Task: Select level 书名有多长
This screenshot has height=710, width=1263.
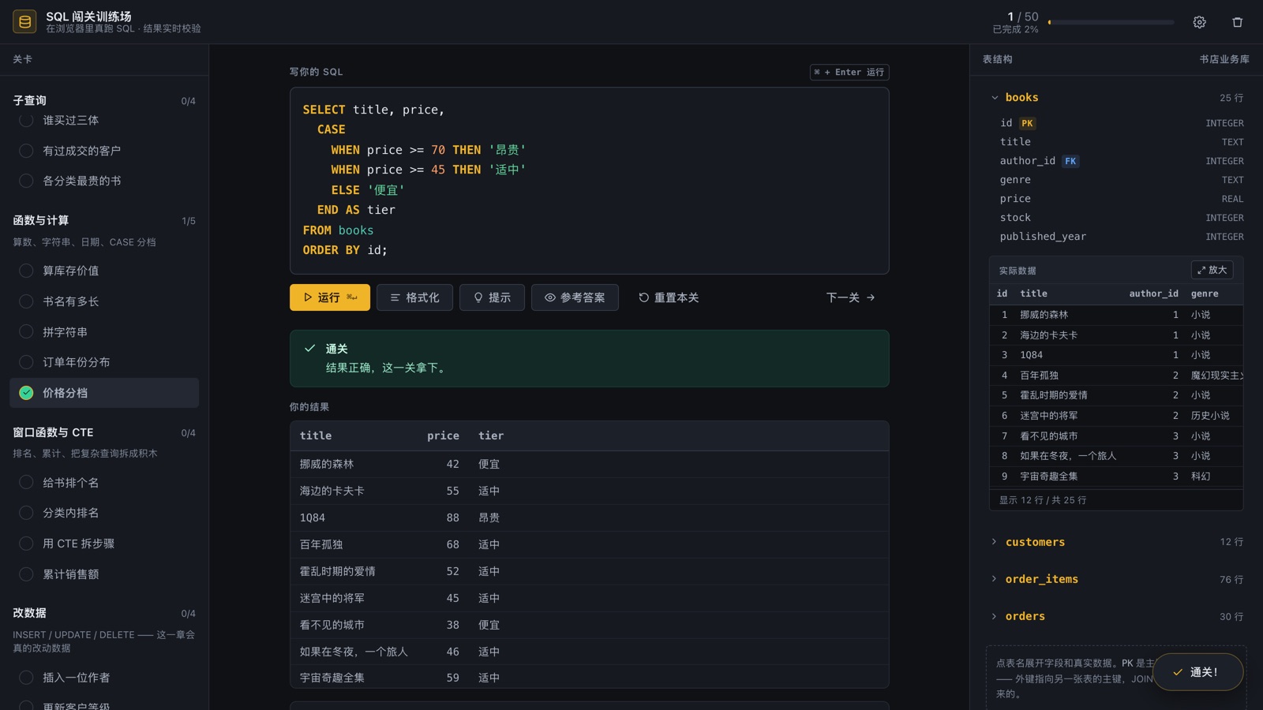Action: coord(104,301)
